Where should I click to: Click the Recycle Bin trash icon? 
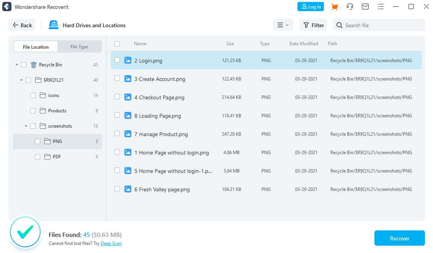[x=34, y=65]
